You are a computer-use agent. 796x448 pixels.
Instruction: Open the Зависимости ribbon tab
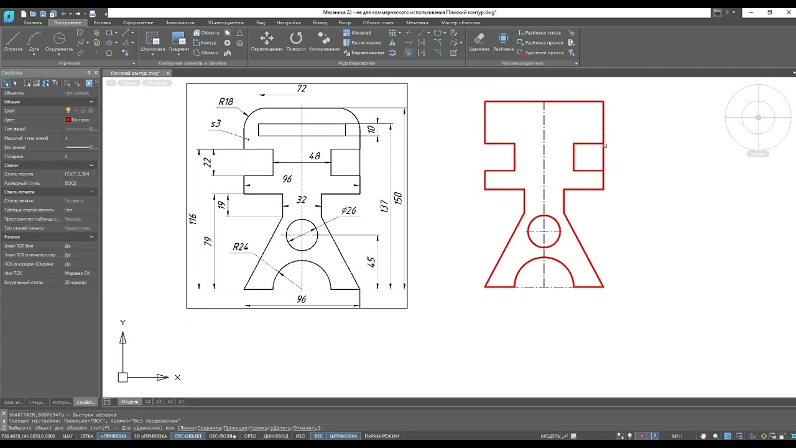tap(180, 22)
